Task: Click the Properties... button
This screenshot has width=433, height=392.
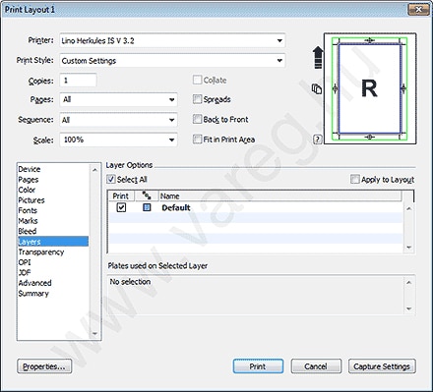Action: pos(44,366)
